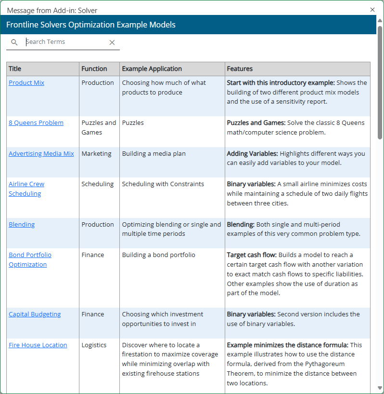Open the Product Mix example link
Viewport: 384px width, 394px height.
pyautogui.click(x=26, y=83)
